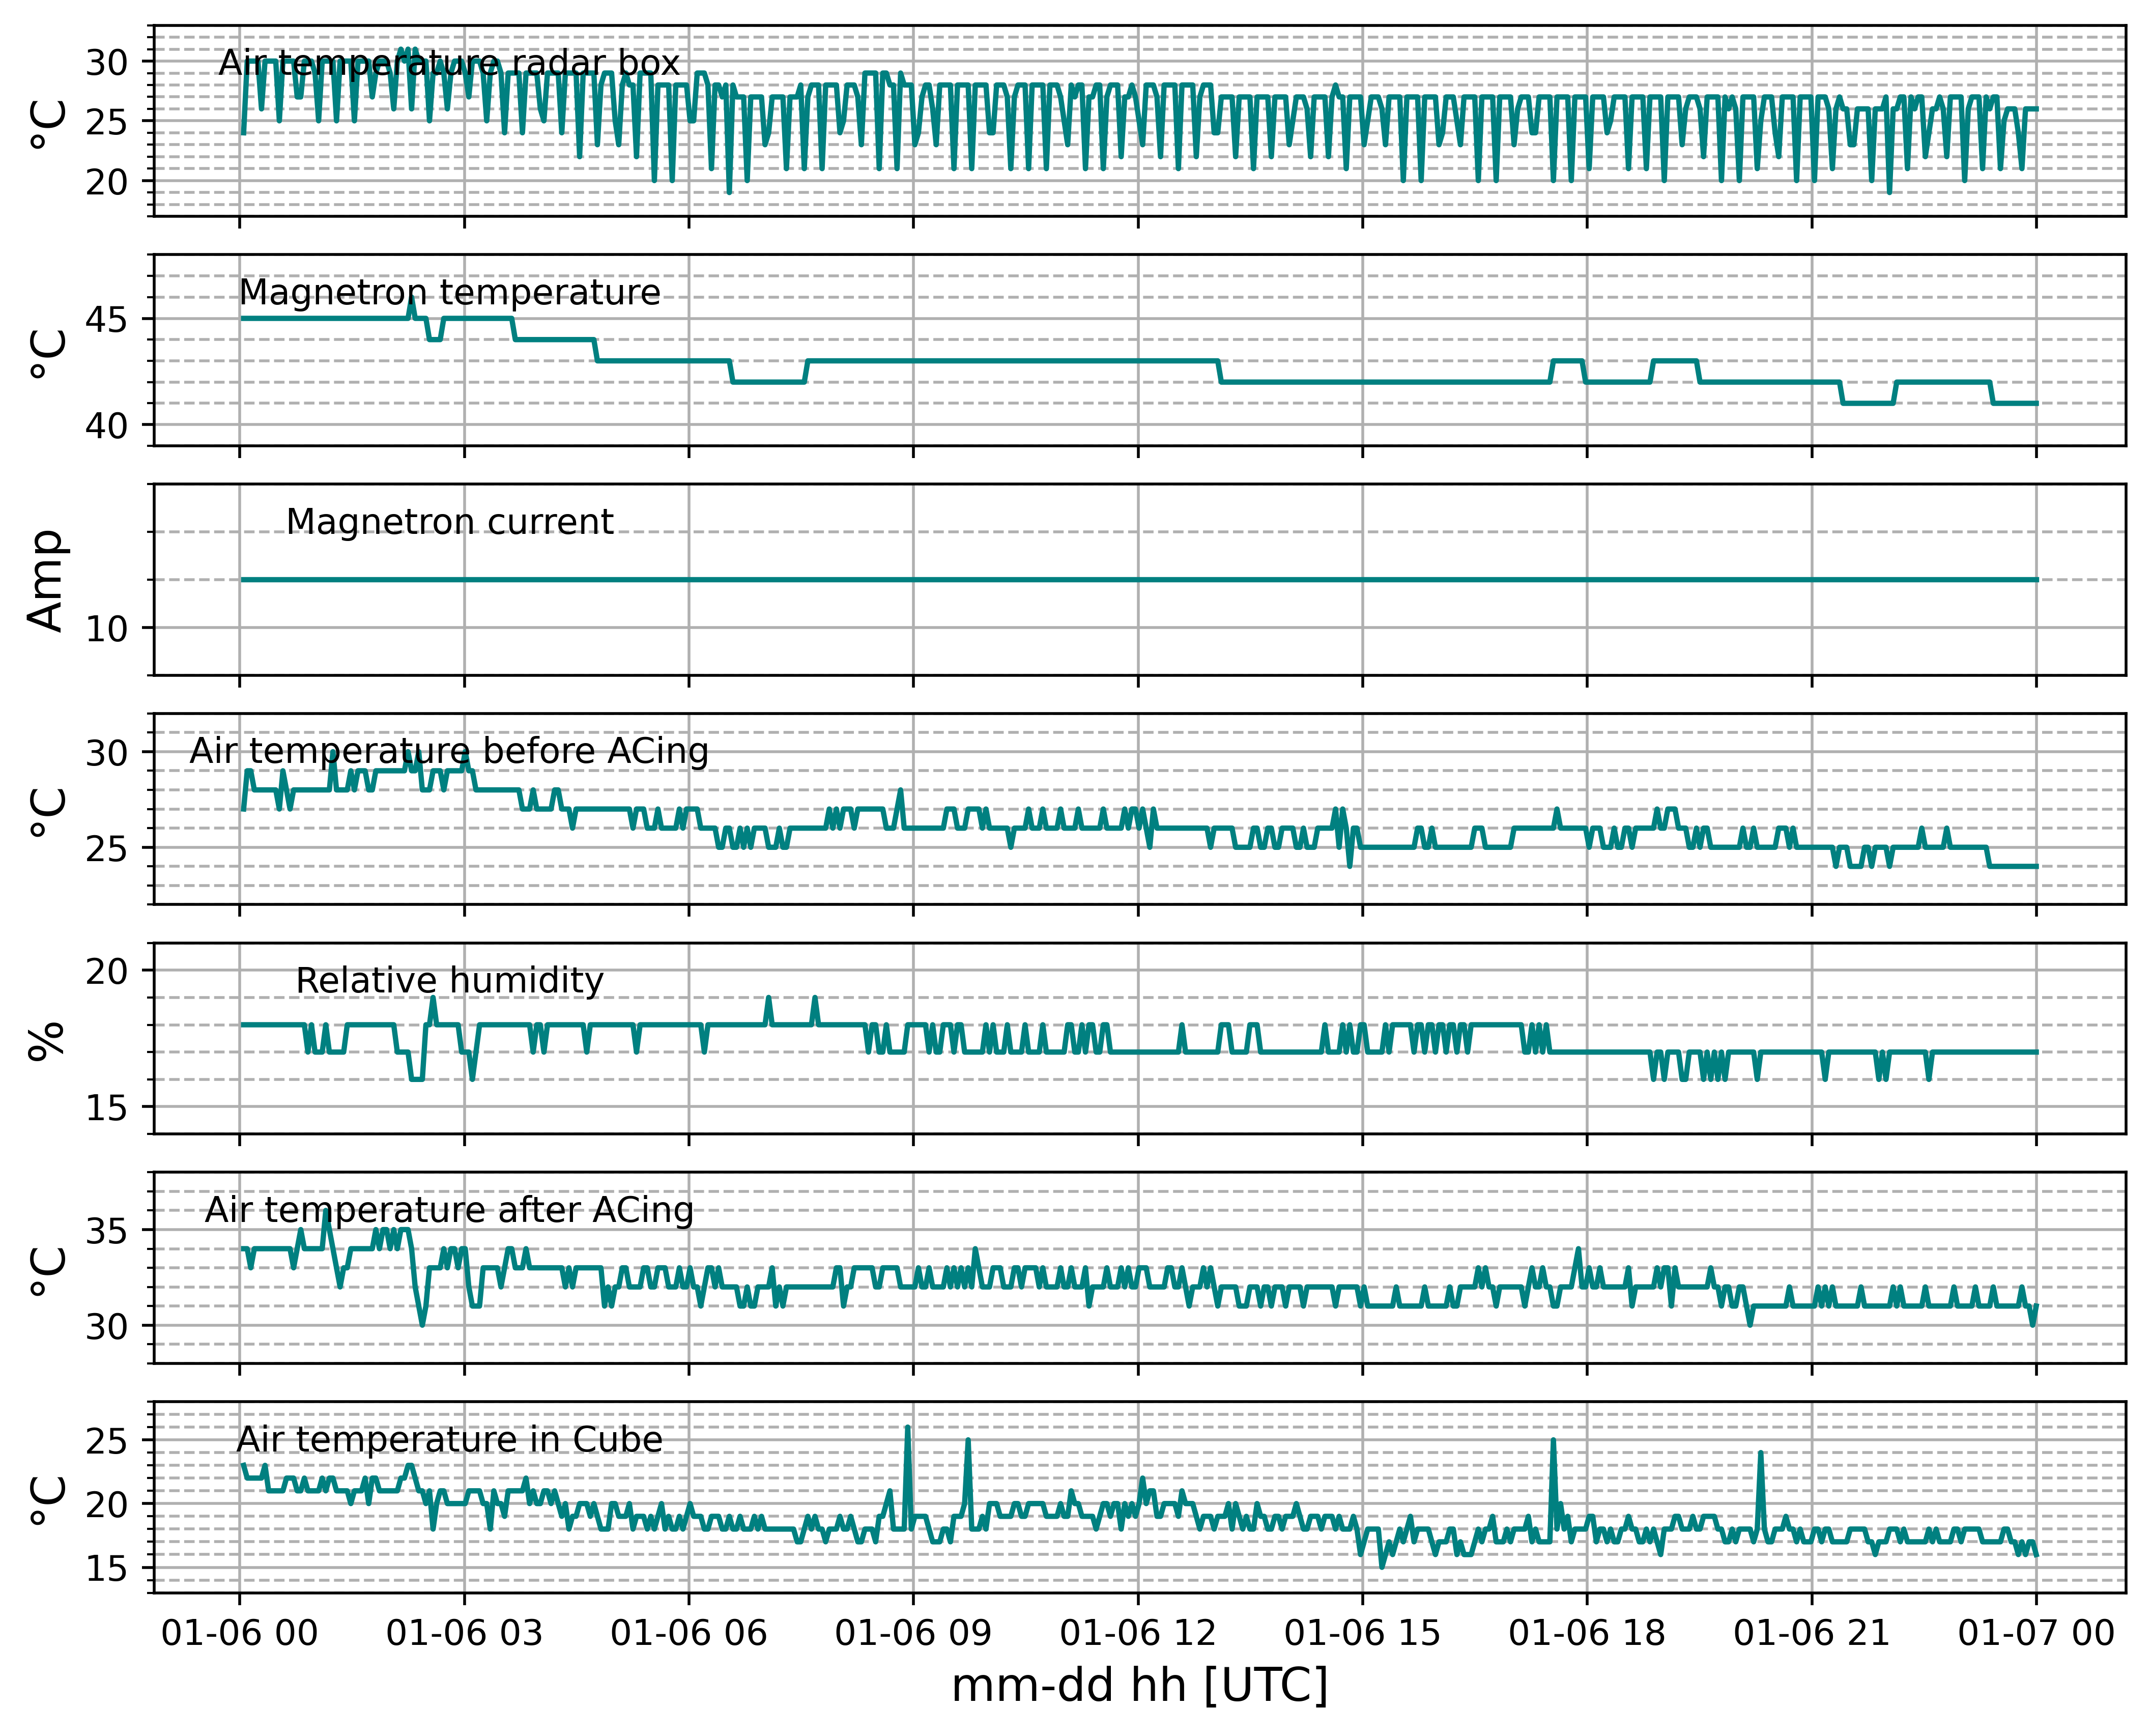2151x1736 pixels.
Task: Select the "Relative humidity" panel title
Action: 449,981
